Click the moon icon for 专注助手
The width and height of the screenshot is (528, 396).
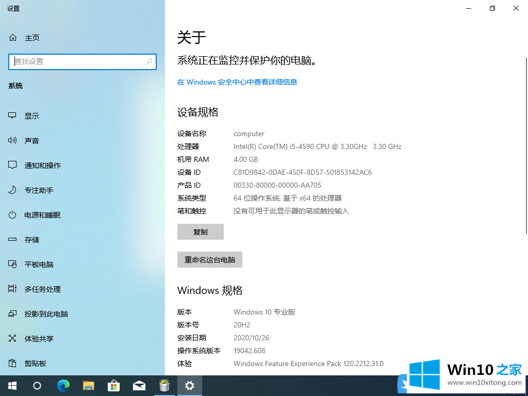pos(12,190)
